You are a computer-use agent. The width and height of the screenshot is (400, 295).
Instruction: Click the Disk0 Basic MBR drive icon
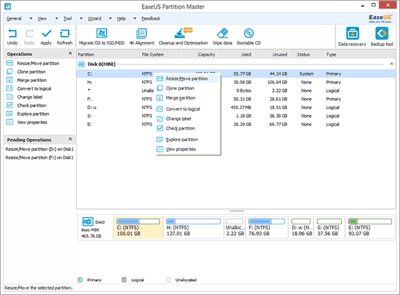point(88,222)
